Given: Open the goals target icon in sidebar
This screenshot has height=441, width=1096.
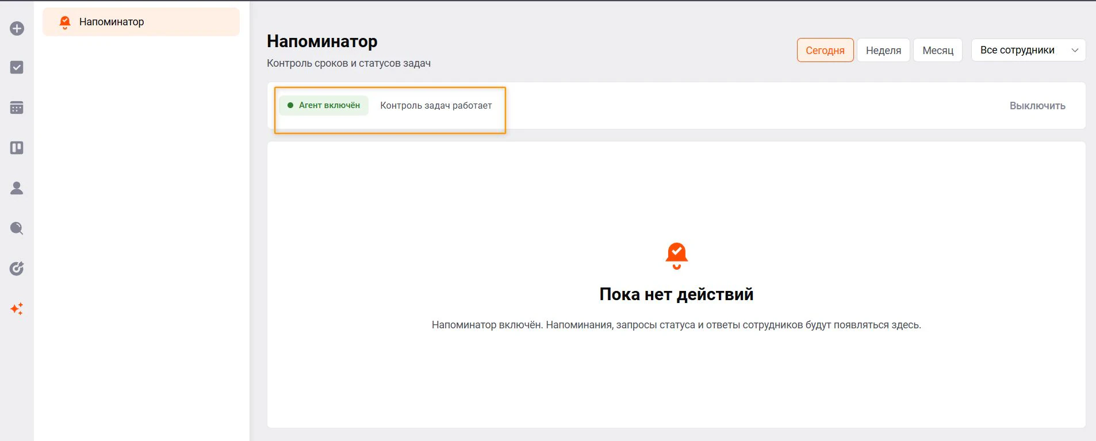Looking at the screenshot, I should (17, 269).
